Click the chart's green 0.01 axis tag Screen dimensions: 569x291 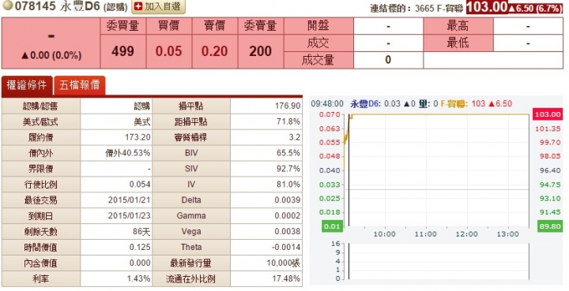pyautogui.click(x=332, y=226)
